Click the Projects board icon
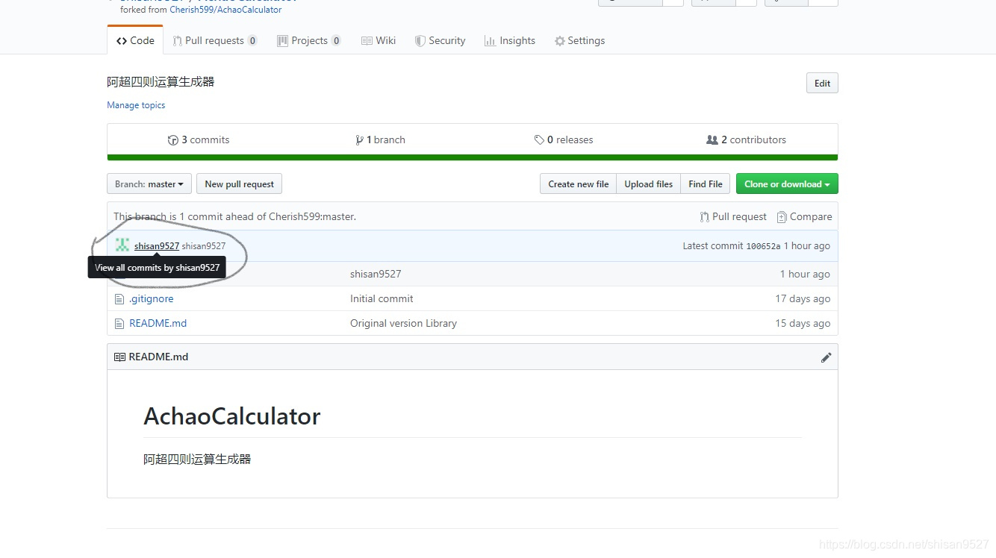The height and width of the screenshot is (558, 996). (x=282, y=41)
